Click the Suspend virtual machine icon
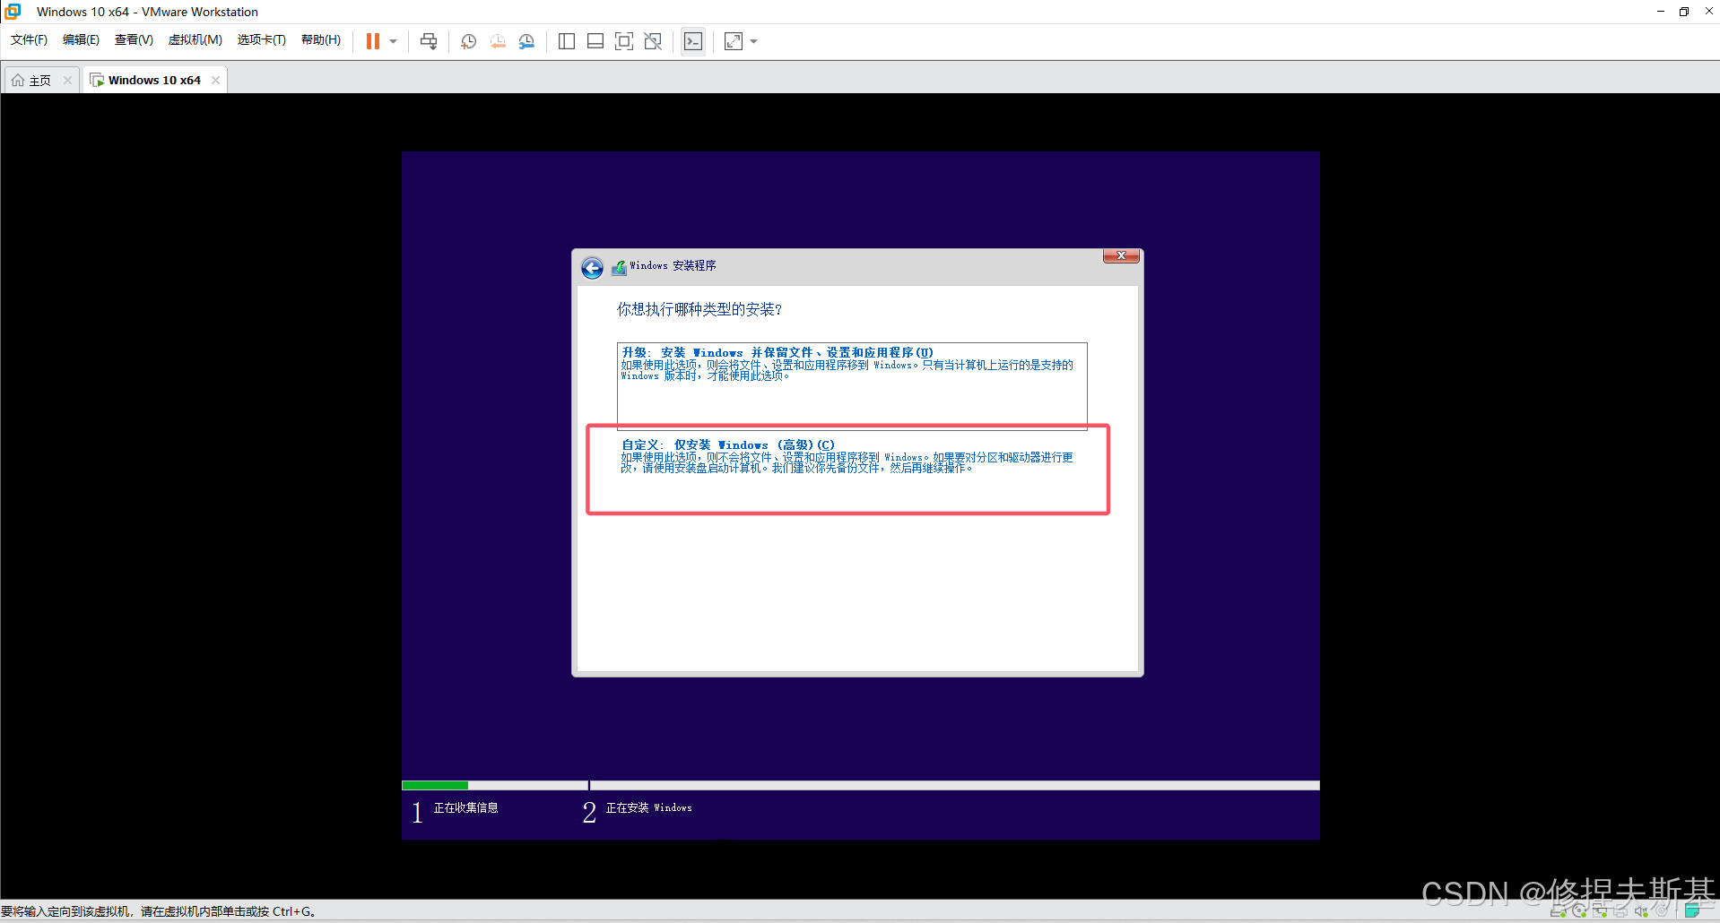The image size is (1720, 923). point(374,41)
